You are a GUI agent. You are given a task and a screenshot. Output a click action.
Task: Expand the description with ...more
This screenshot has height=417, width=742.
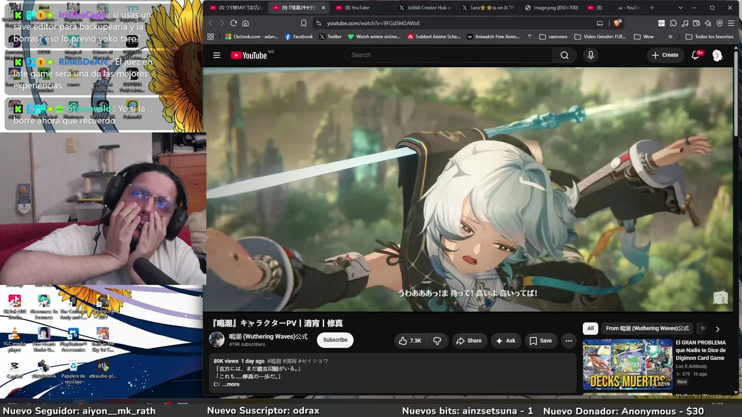point(231,385)
